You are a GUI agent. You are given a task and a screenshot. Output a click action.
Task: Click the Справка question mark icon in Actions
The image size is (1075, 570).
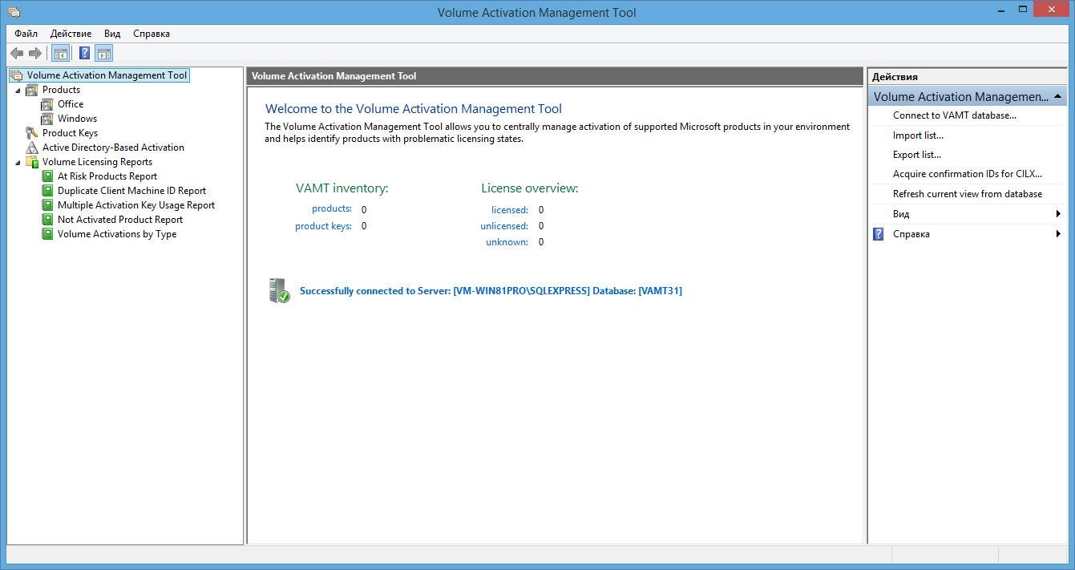879,234
